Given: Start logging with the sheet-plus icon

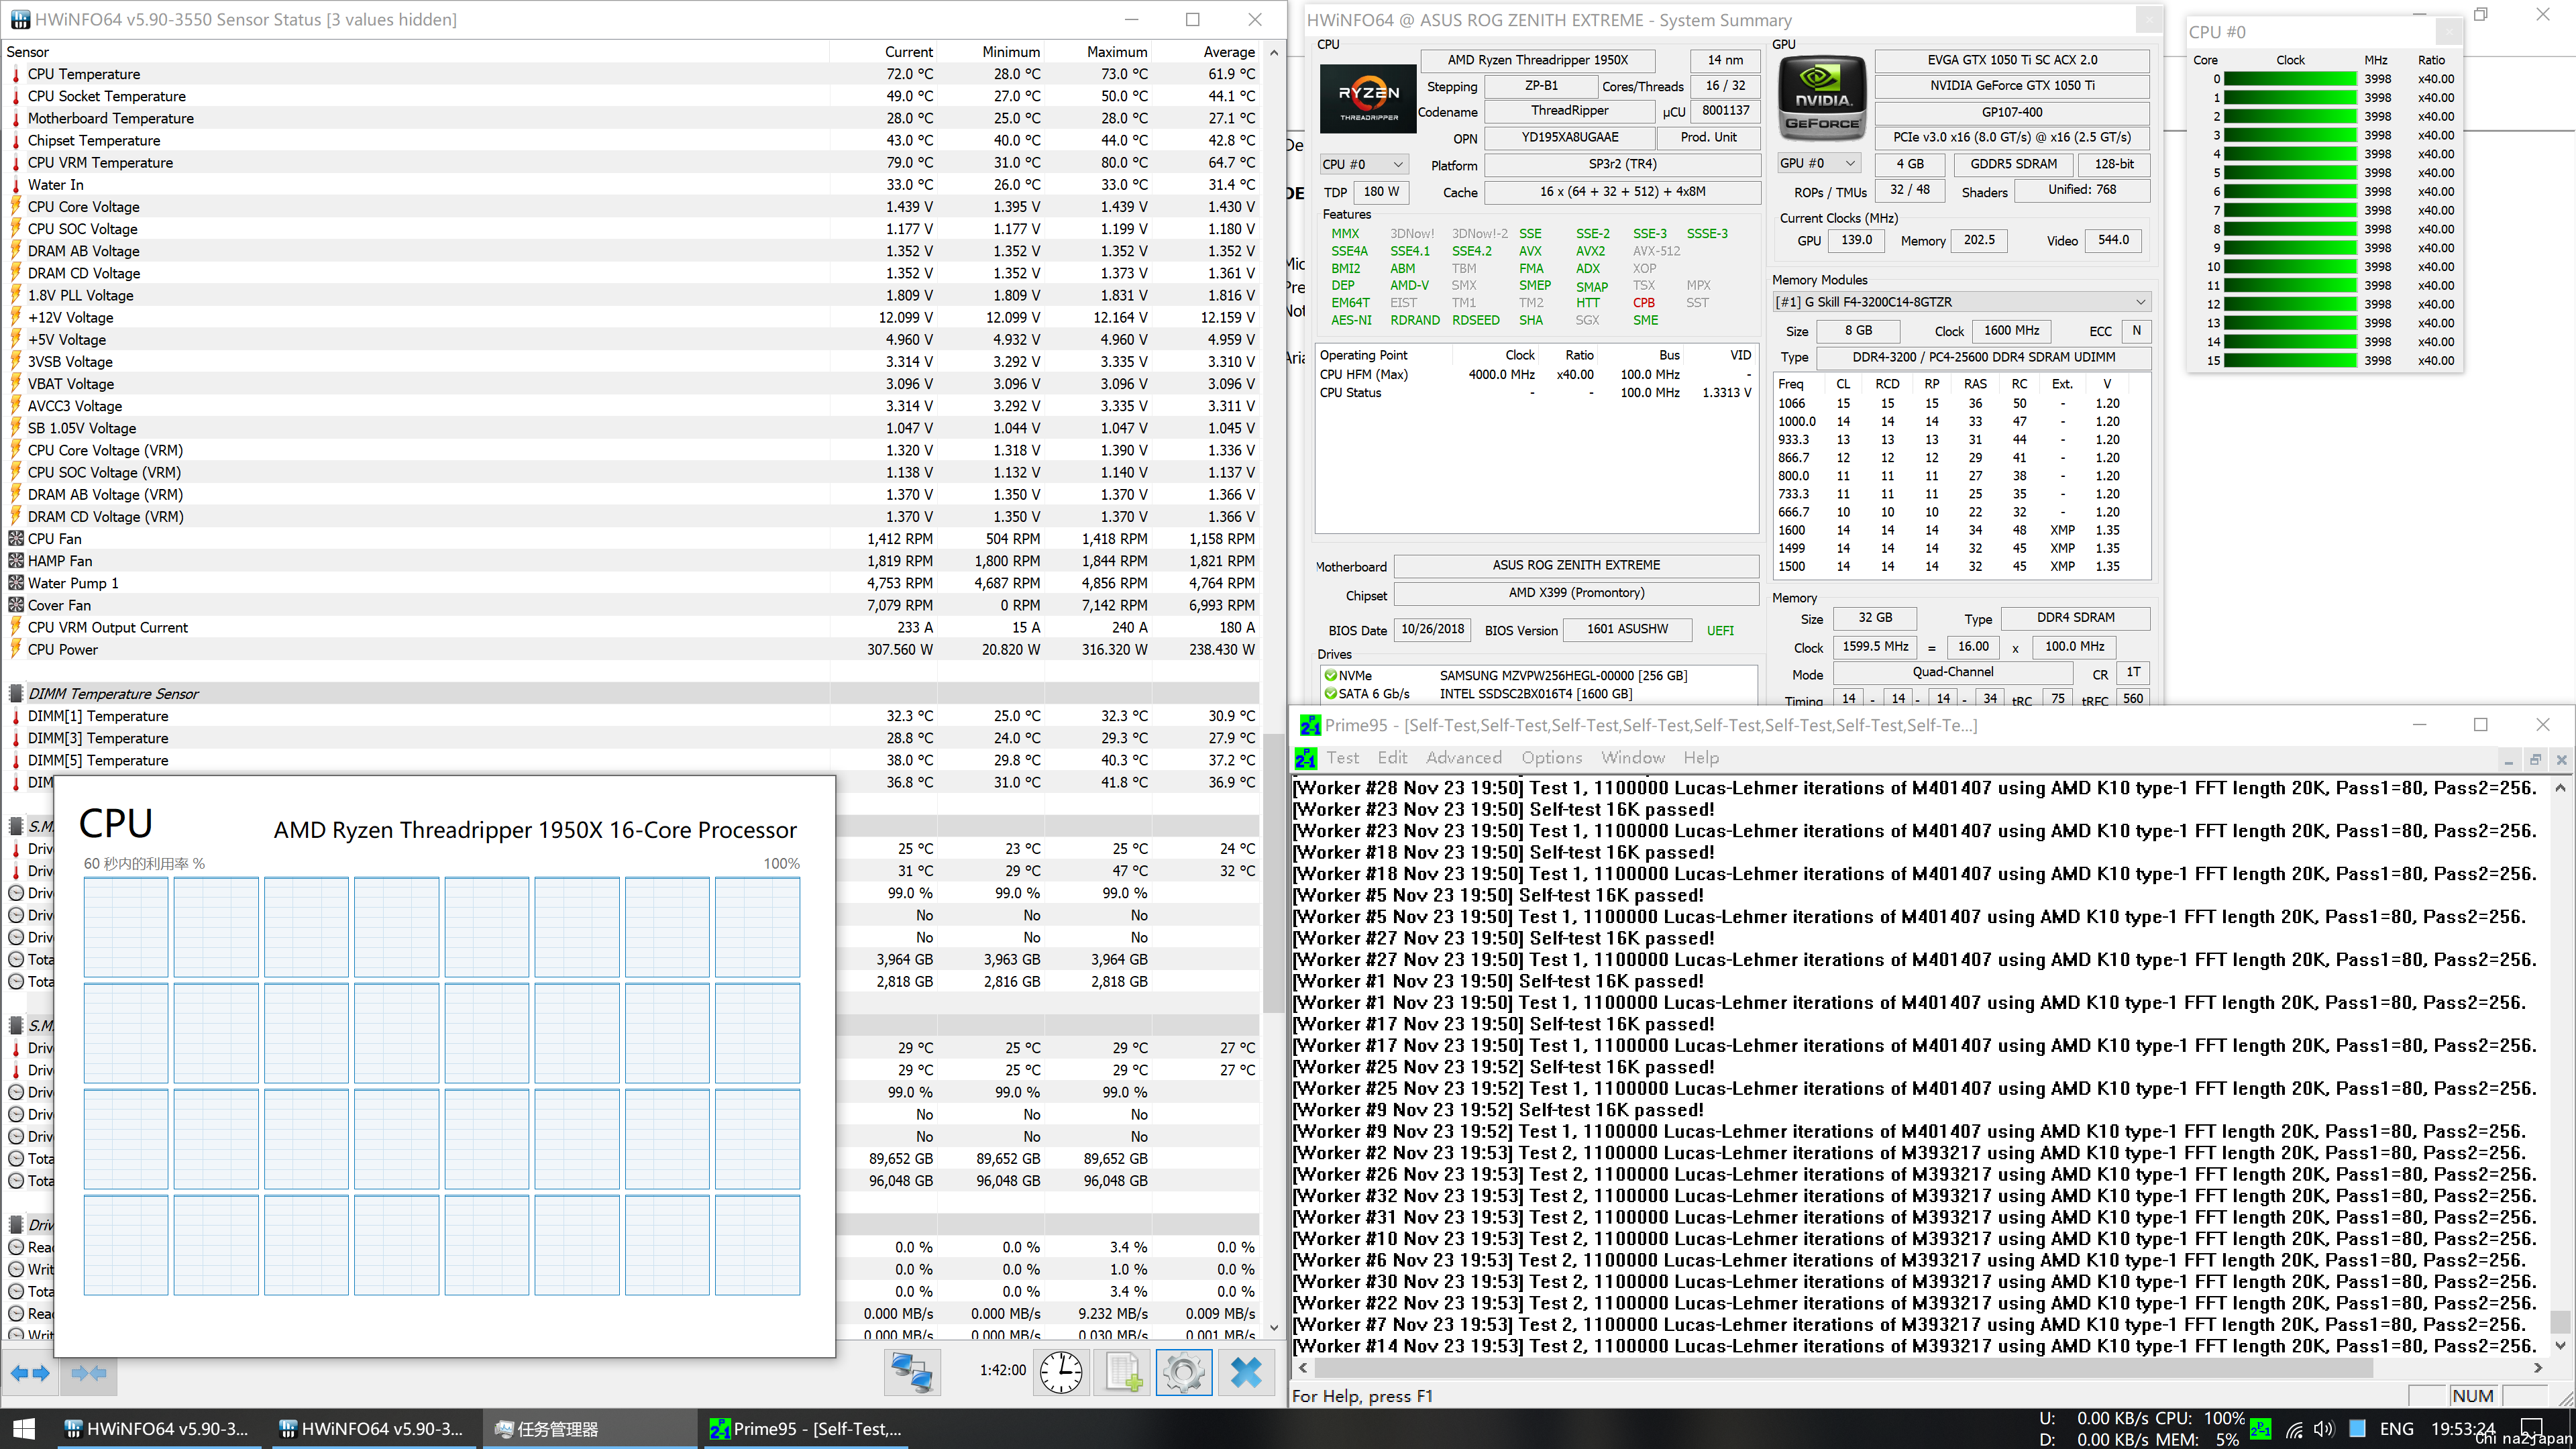Looking at the screenshot, I should point(1123,1372).
